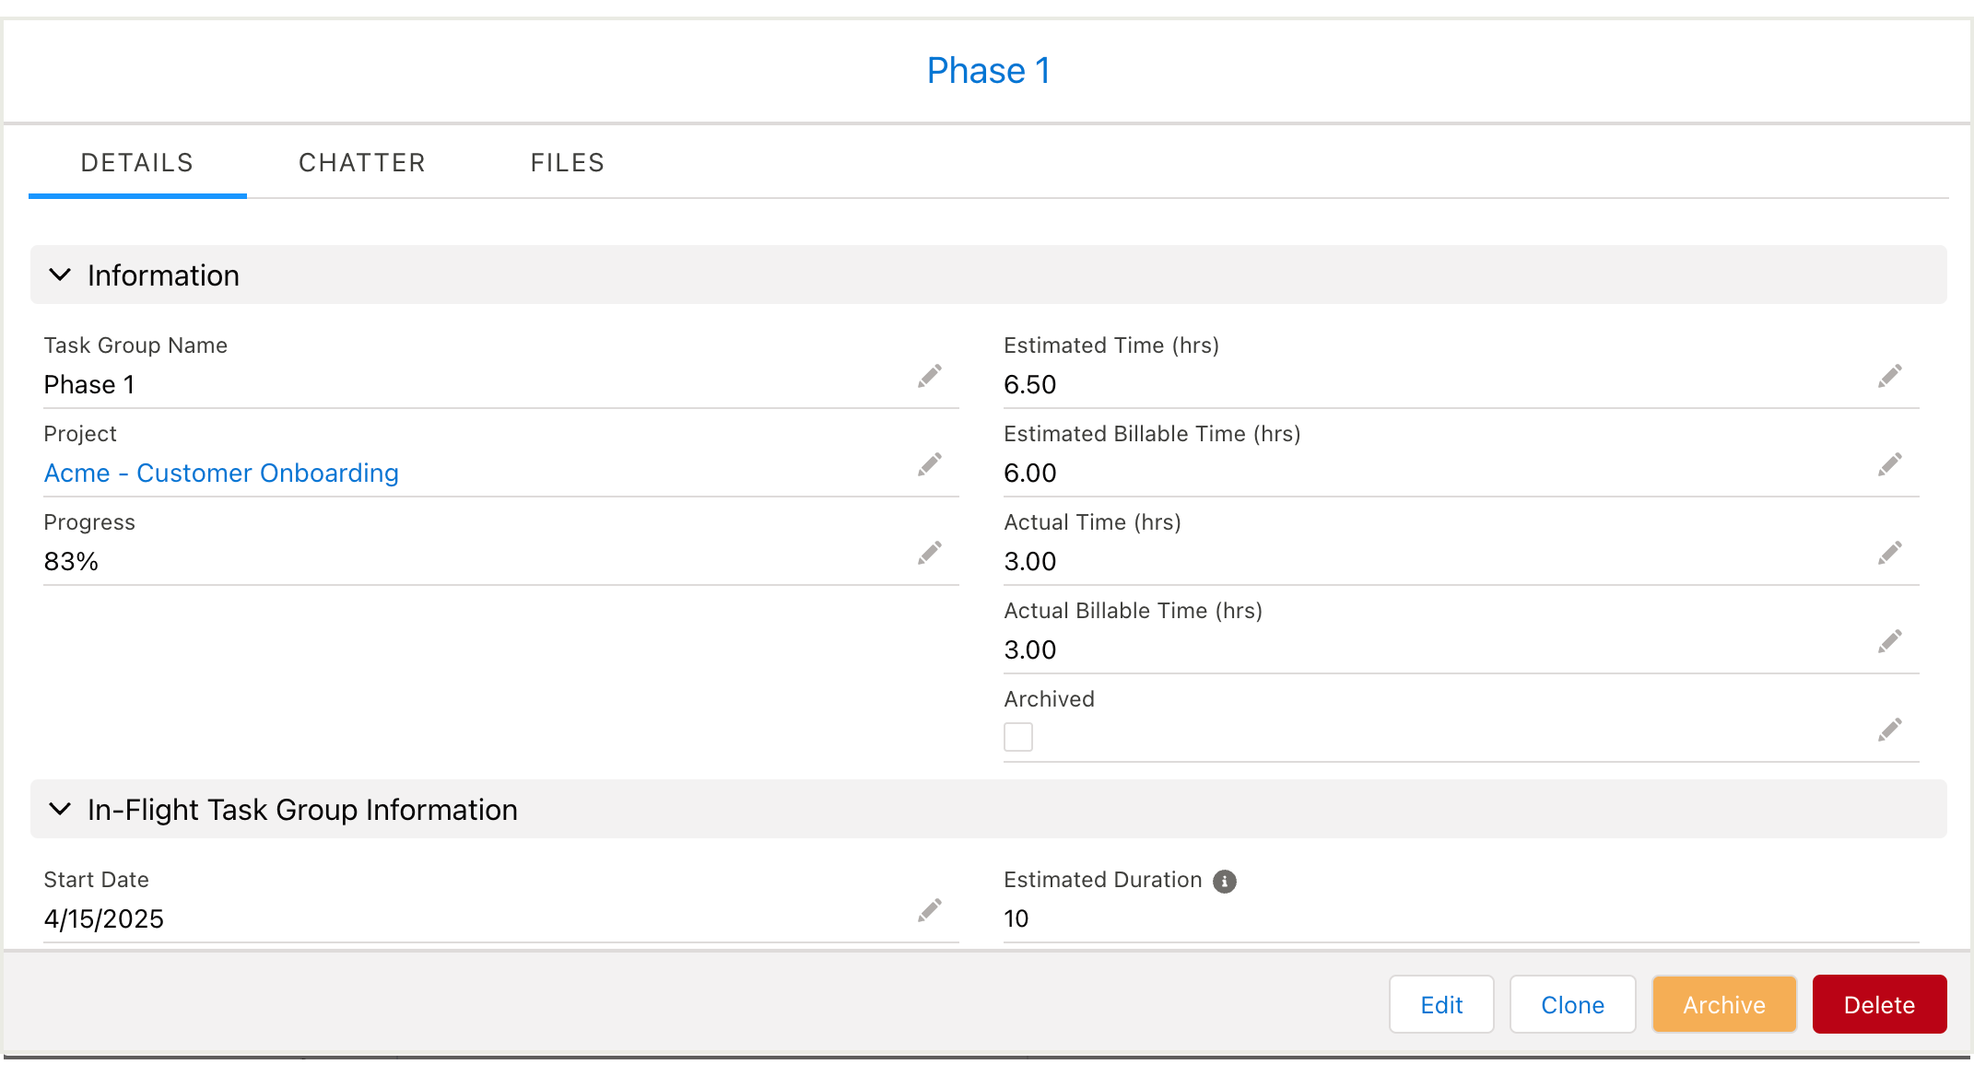This screenshot has width=1974, height=1076.
Task: Click the Start Date edit pencil
Action: pyautogui.click(x=930, y=910)
